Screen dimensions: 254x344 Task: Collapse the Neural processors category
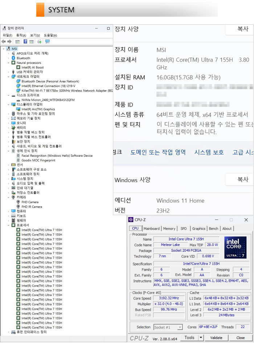click(x=9, y=63)
